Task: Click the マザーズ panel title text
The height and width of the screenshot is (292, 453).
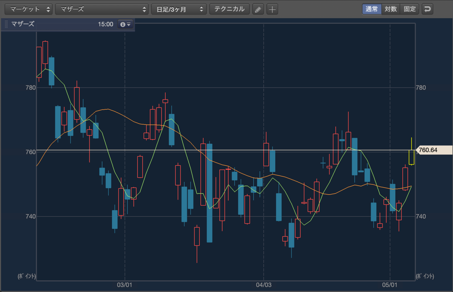Action: (23, 24)
